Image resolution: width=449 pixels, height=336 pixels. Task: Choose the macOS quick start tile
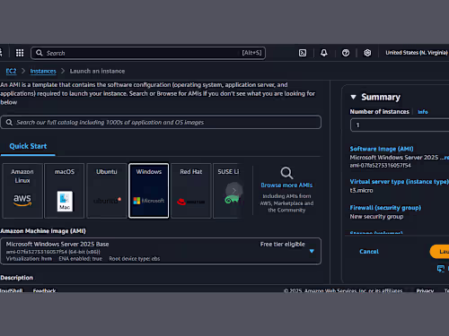(x=65, y=191)
